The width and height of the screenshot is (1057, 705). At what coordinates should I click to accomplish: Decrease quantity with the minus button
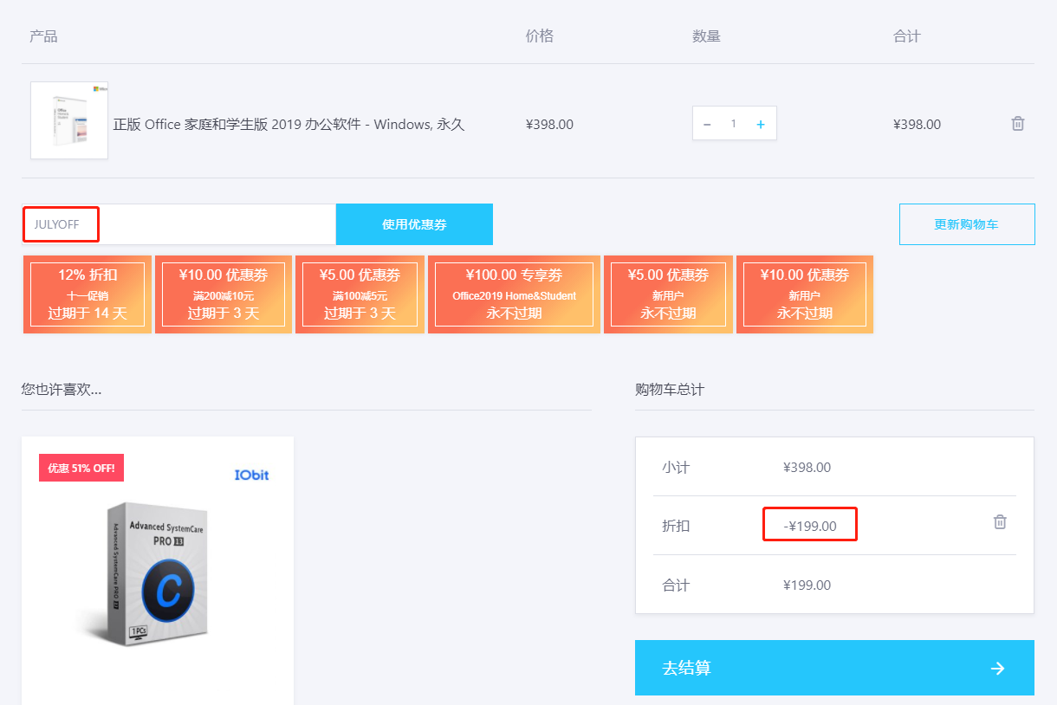coord(707,124)
